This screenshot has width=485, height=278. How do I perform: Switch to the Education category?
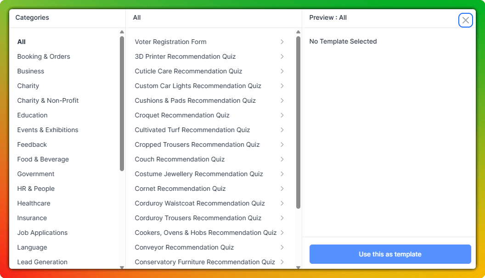tap(32, 115)
